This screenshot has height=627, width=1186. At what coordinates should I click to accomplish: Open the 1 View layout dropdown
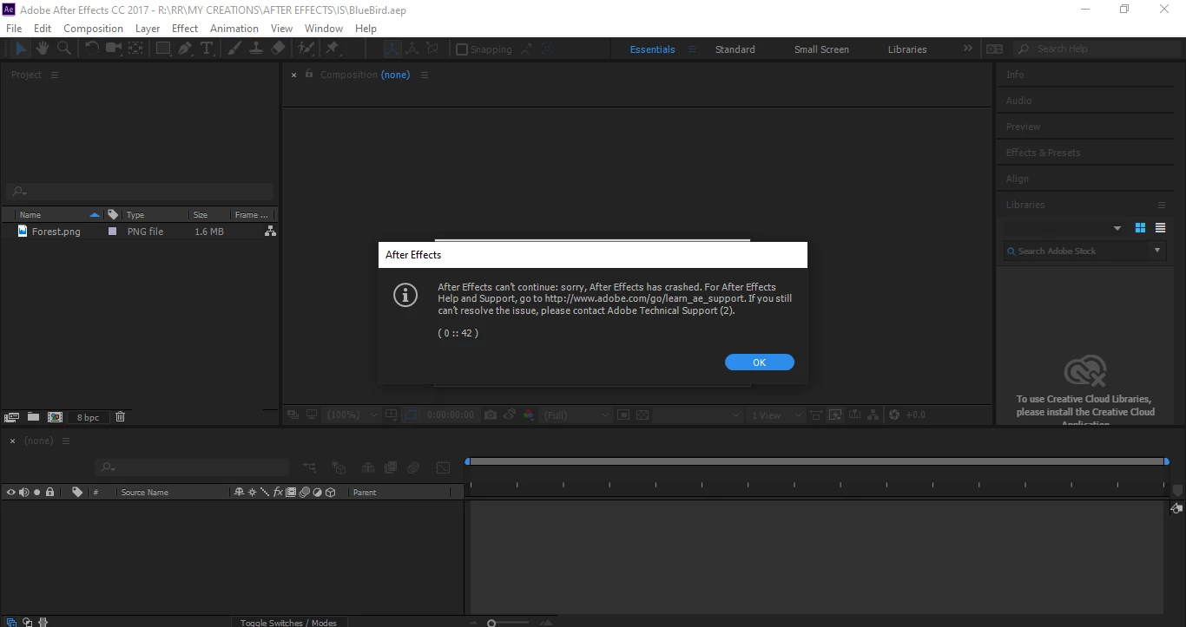click(x=775, y=415)
